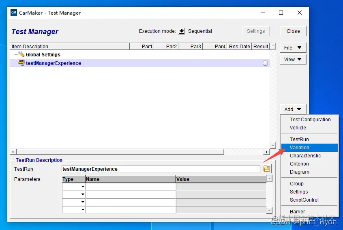The height and width of the screenshot is (230, 343).
Task: Click the Par3 column header
Action: (x=191, y=46)
